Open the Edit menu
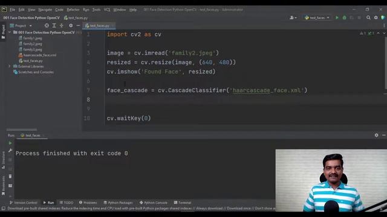 [x=22, y=10]
